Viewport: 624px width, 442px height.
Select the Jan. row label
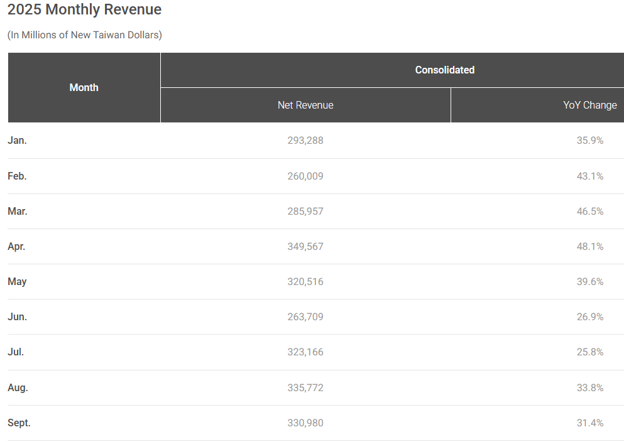point(17,140)
